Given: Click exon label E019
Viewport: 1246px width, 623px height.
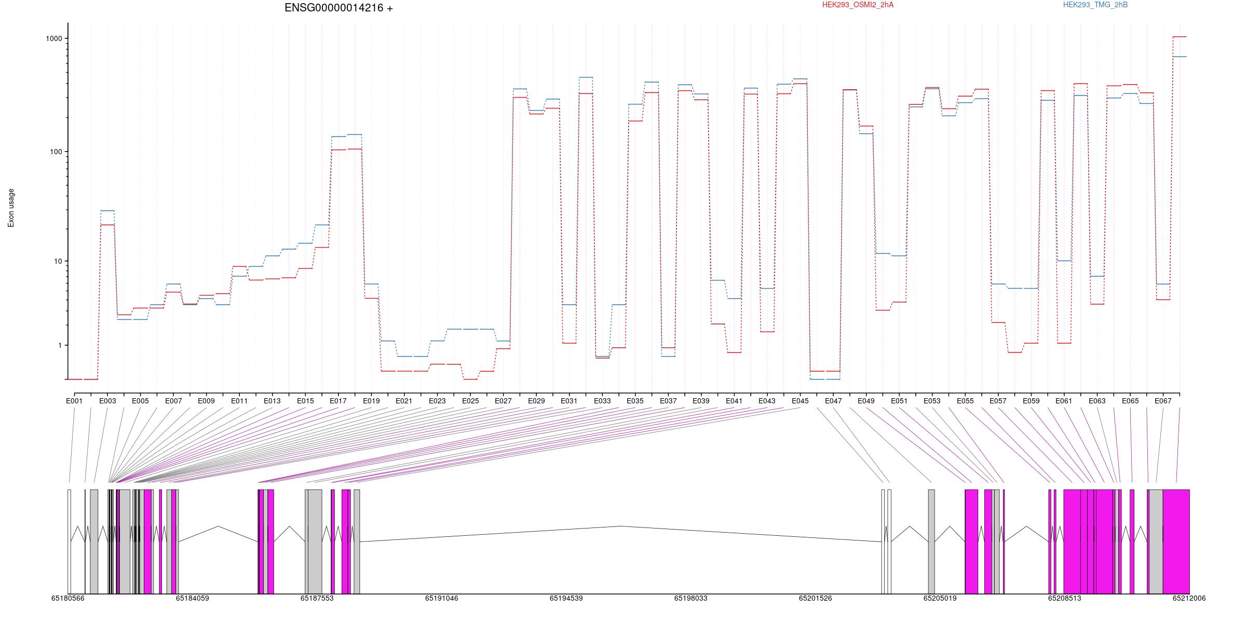Looking at the screenshot, I should point(371,401).
